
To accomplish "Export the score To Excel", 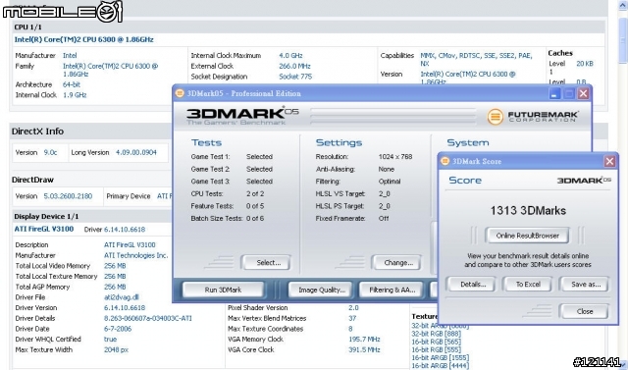I will (527, 285).
